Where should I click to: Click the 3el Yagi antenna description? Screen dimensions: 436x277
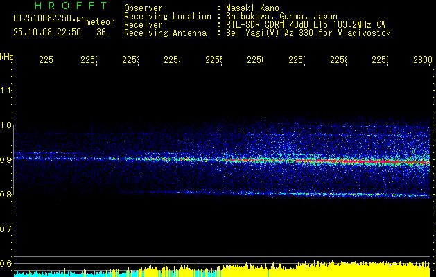click(308, 33)
